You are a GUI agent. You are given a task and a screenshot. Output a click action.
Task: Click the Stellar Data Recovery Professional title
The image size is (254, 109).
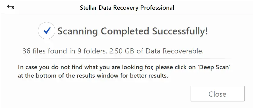[127, 8]
